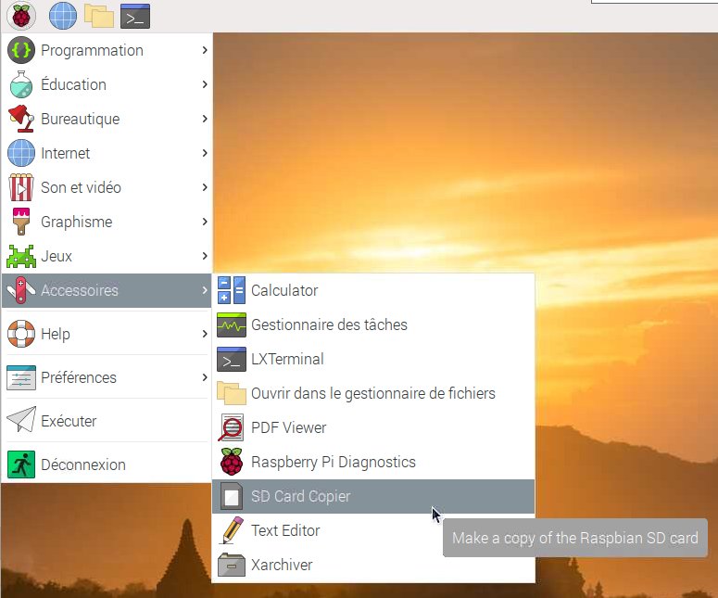
Task: Select the Graphisme label
Action: pyautogui.click(x=77, y=223)
